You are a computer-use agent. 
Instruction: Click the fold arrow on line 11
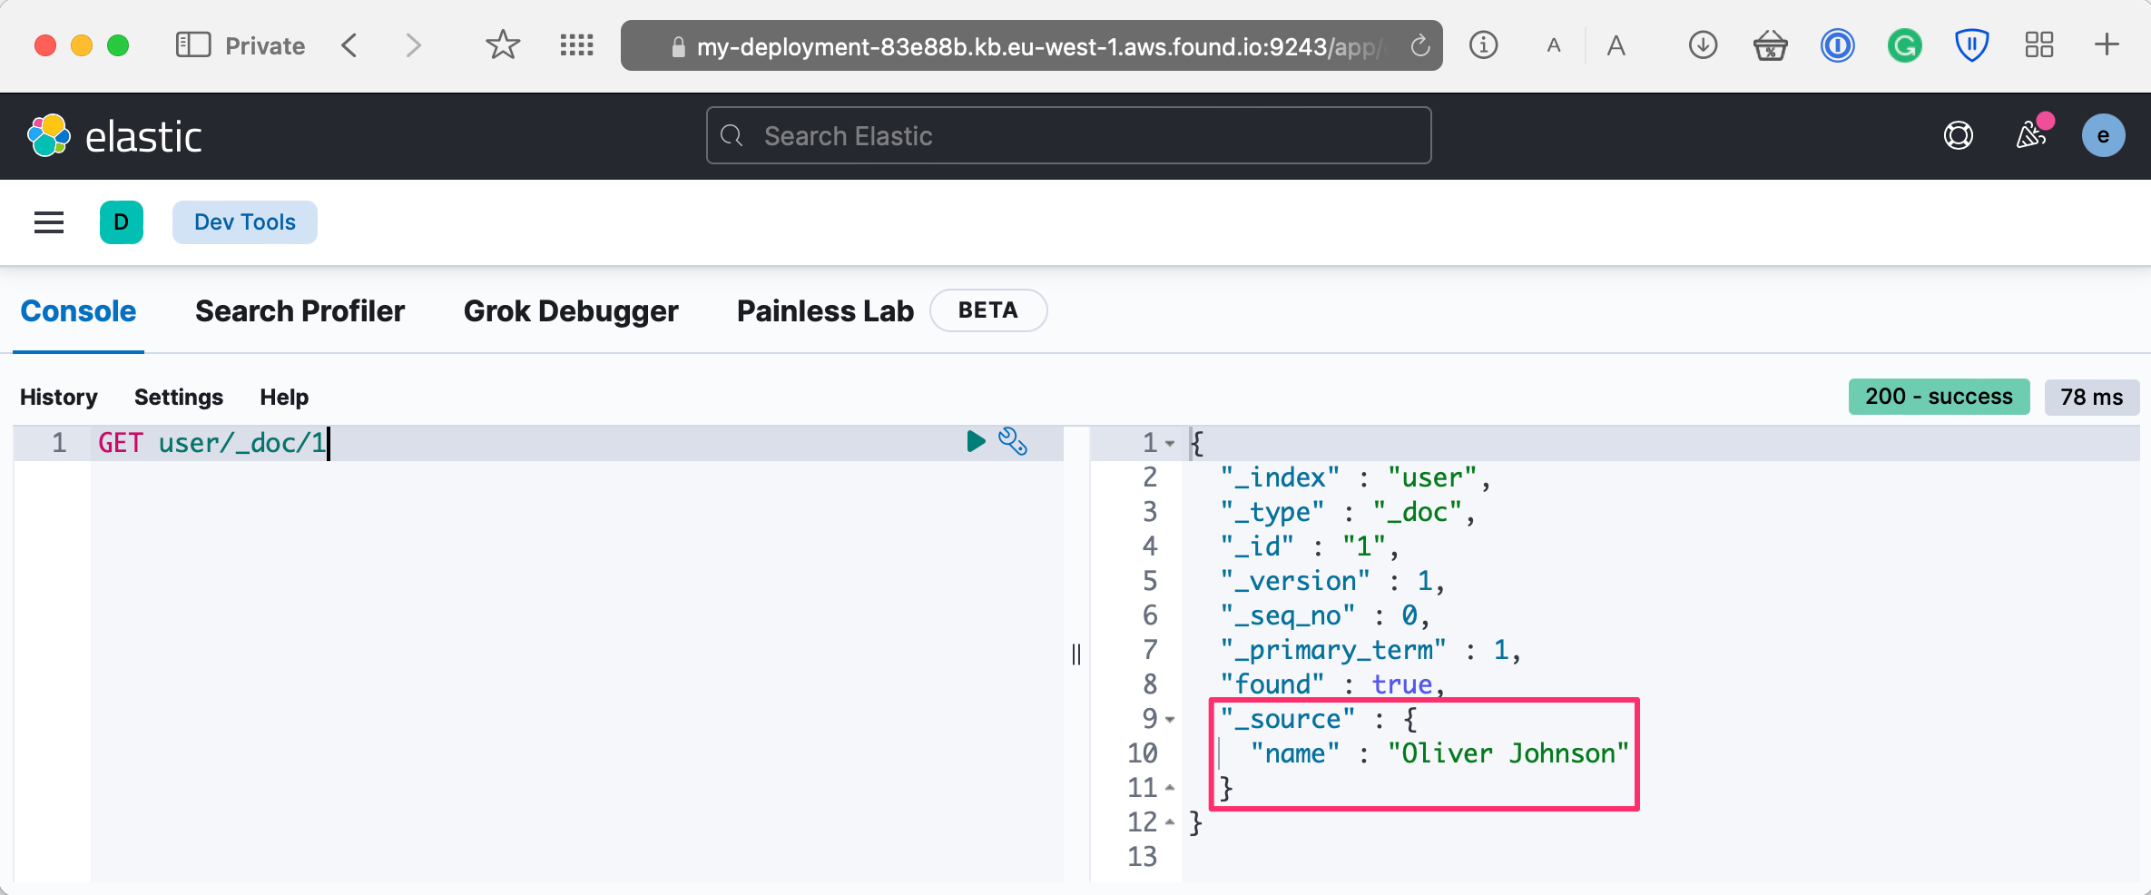[x=1170, y=788]
